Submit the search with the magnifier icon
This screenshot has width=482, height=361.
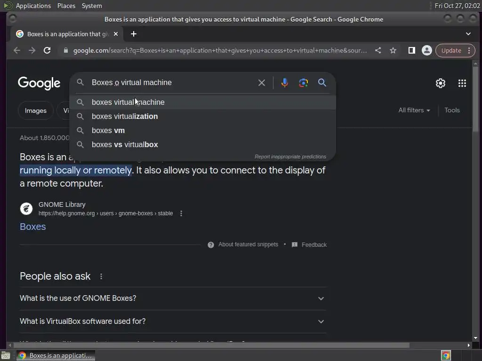click(x=322, y=82)
